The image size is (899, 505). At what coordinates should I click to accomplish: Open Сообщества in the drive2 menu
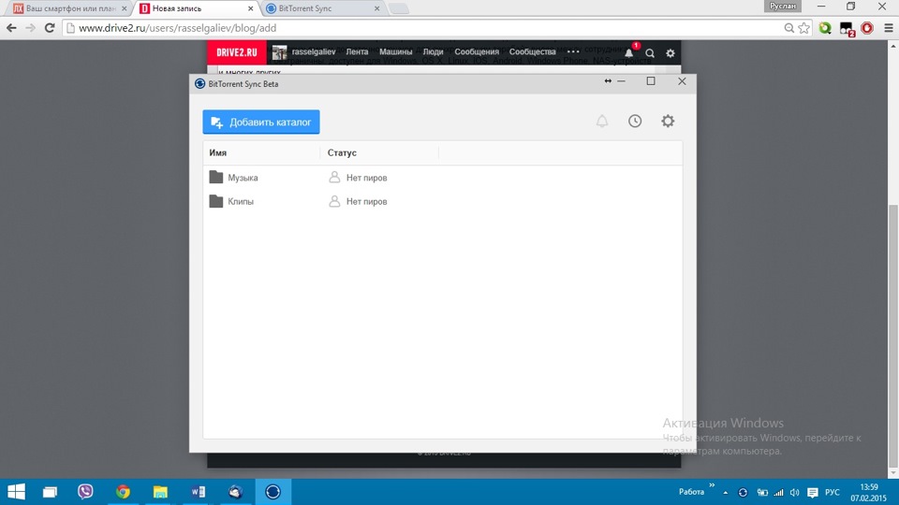[532, 52]
